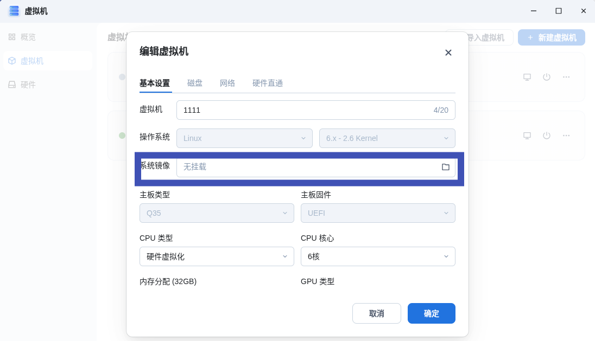Switch to the 磁盘 tab

195,83
